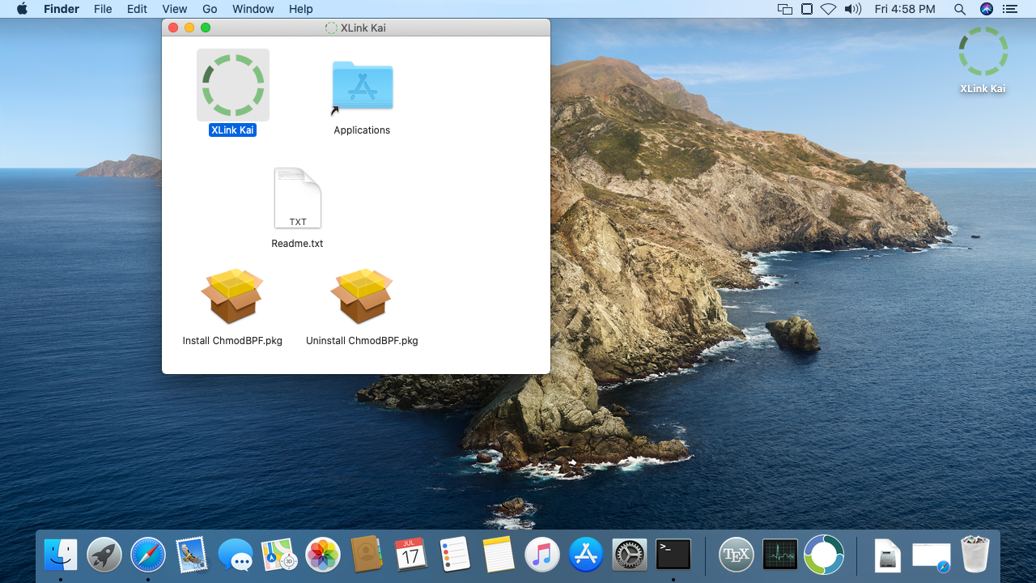Select Uninstall ChmodBPF.pkg package

click(x=362, y=296)
